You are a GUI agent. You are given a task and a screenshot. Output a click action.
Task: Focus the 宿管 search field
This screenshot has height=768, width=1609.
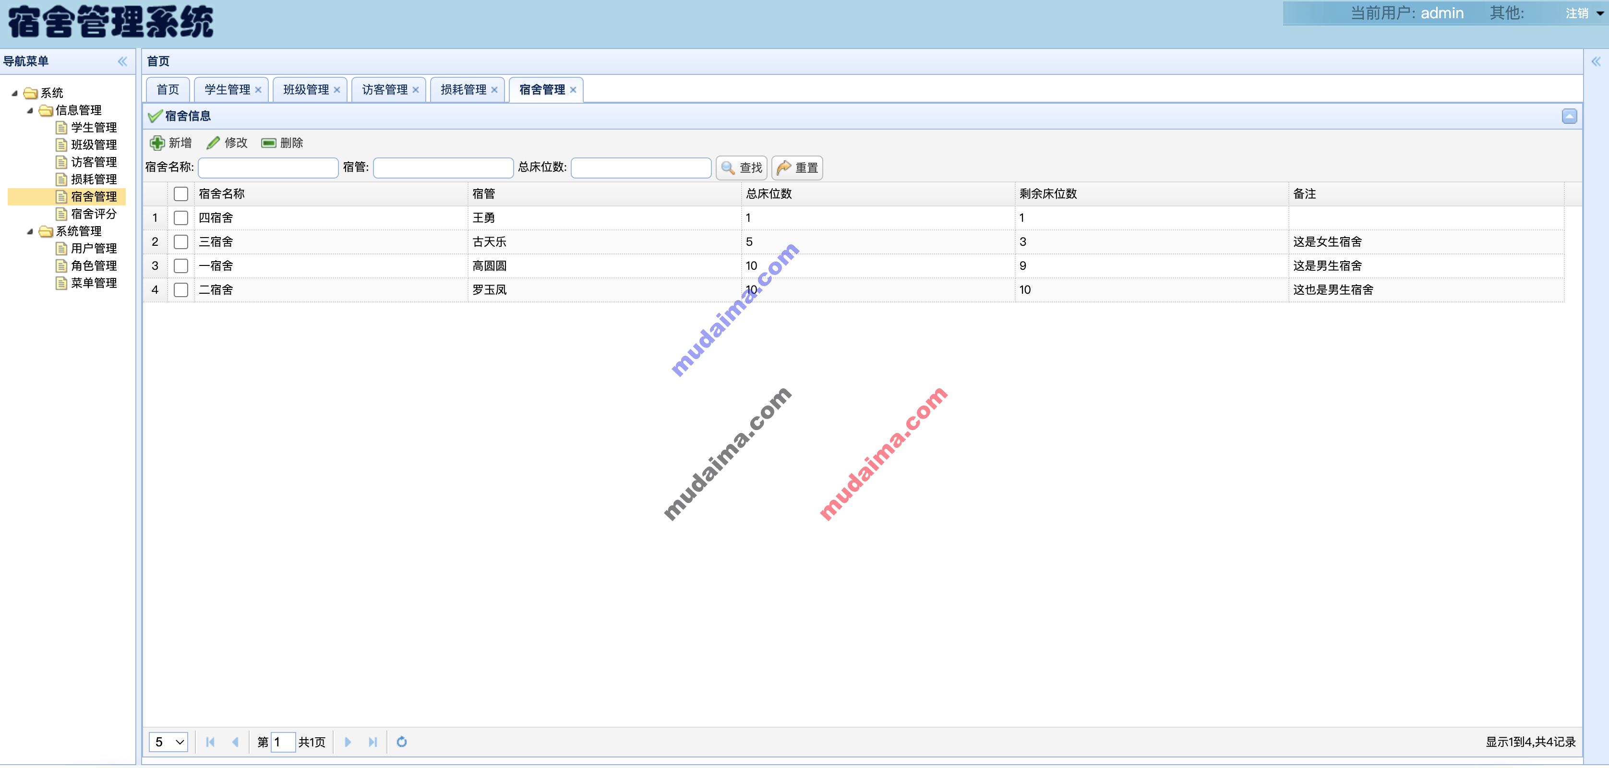point(444,168)
